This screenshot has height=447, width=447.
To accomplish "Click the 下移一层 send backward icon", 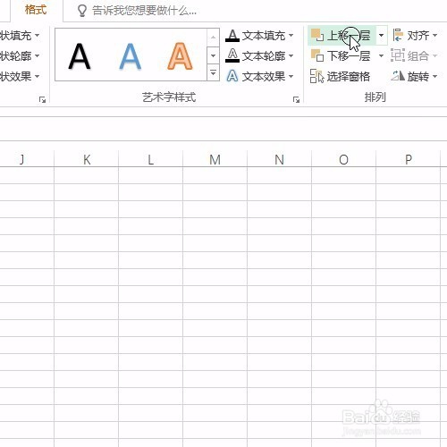I will click(x=317, y=55).
